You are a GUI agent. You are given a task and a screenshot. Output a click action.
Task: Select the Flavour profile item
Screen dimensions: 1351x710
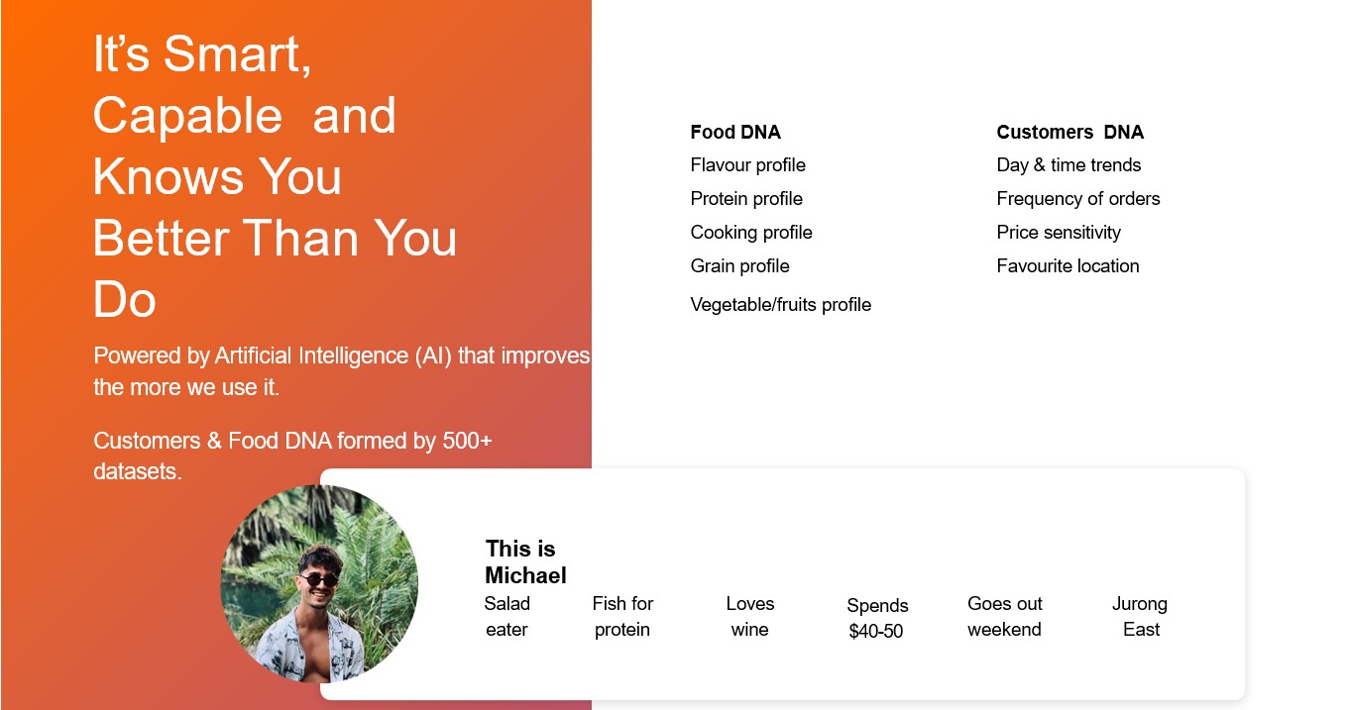coord(747,165)
